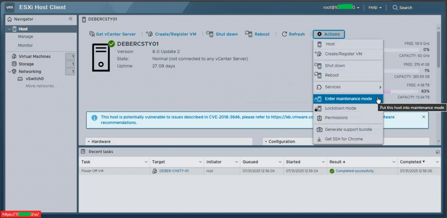Click the Reboot toolbar button
447x218 pixels.
tap(257, 34)
